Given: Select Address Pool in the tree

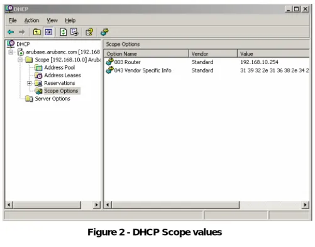Looking at the screenshot, I should pyautogui.click(x=60, y=67).
